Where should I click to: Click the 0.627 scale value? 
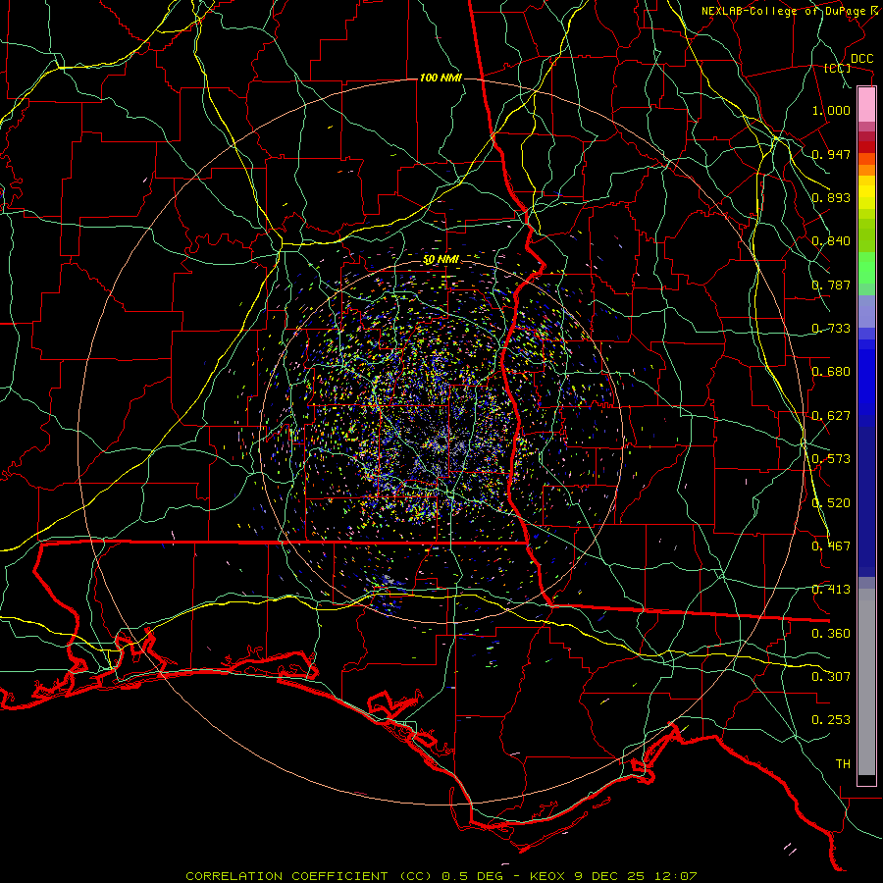(x=831, y=416)
